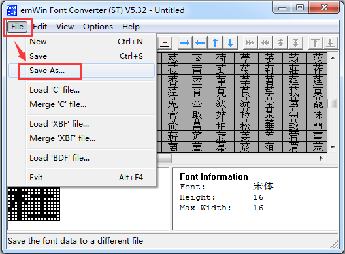Click the 宋体 font name value
This screenshot has width=345, height=254.
point(263,186)
